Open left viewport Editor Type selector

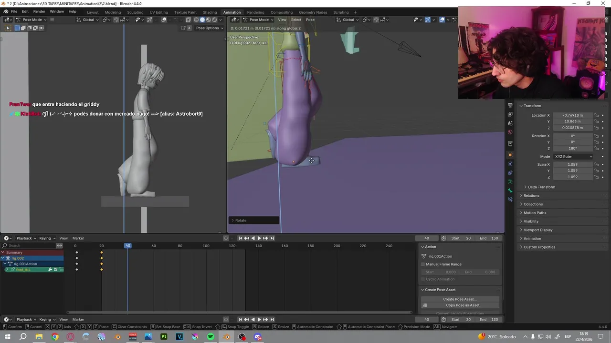tap(8, 20)
